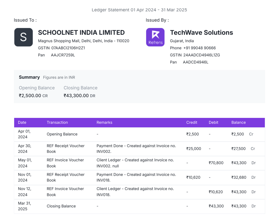The image size is (279, 215).
Task: Select the 'Ledger Statement 01 Apr 2024 - 31 Mar 2025' title
Action: (x=139, y=10)
